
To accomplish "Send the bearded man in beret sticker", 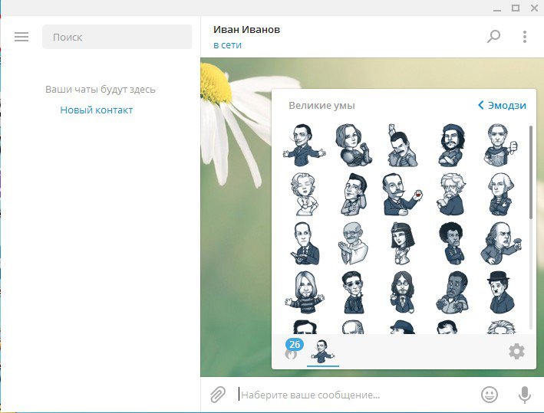I will (x=452, y=145).
